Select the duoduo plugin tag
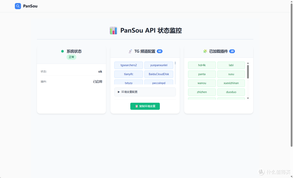This screenshot has width=293, height=178. point(231,92)
